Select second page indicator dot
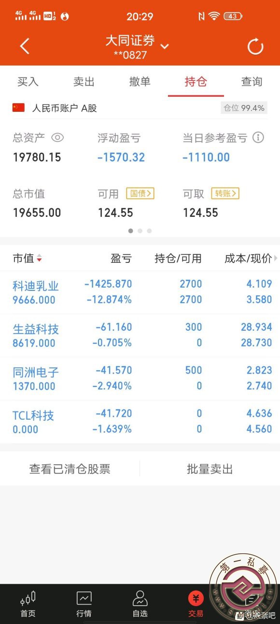The height and width of the screenshot is (624, 280). pos(140,231)
